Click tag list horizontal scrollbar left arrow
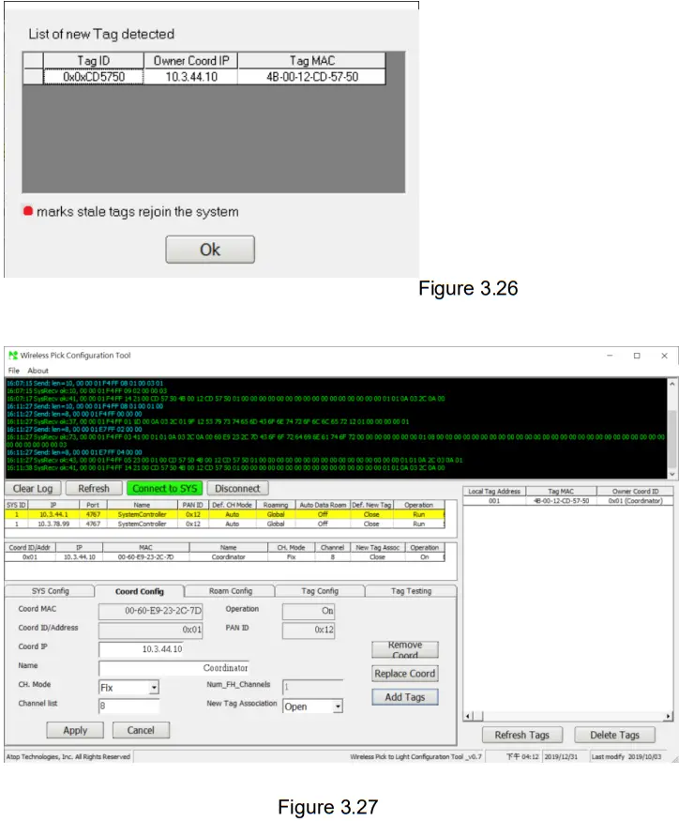Image resolution: width=679 pixels, height=821 pixels. 469,716
